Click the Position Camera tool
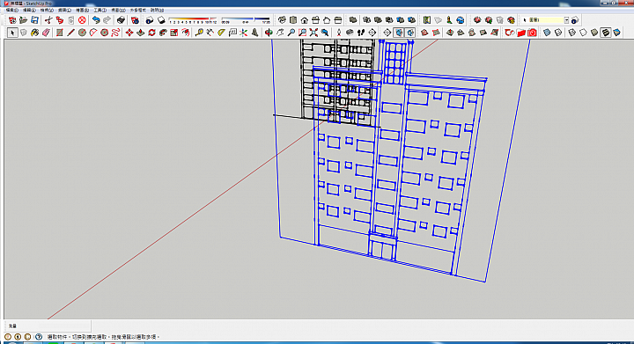This screenshot has height=344, width=634. click(x=339, y=33)
